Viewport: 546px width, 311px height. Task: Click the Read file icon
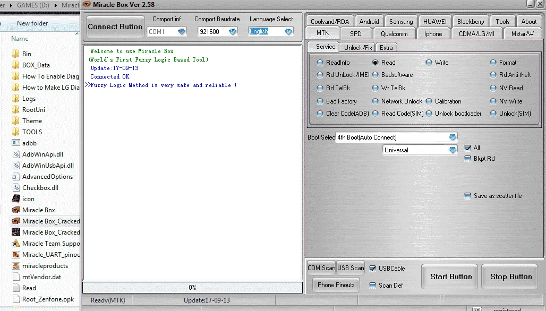click(16, 288)
